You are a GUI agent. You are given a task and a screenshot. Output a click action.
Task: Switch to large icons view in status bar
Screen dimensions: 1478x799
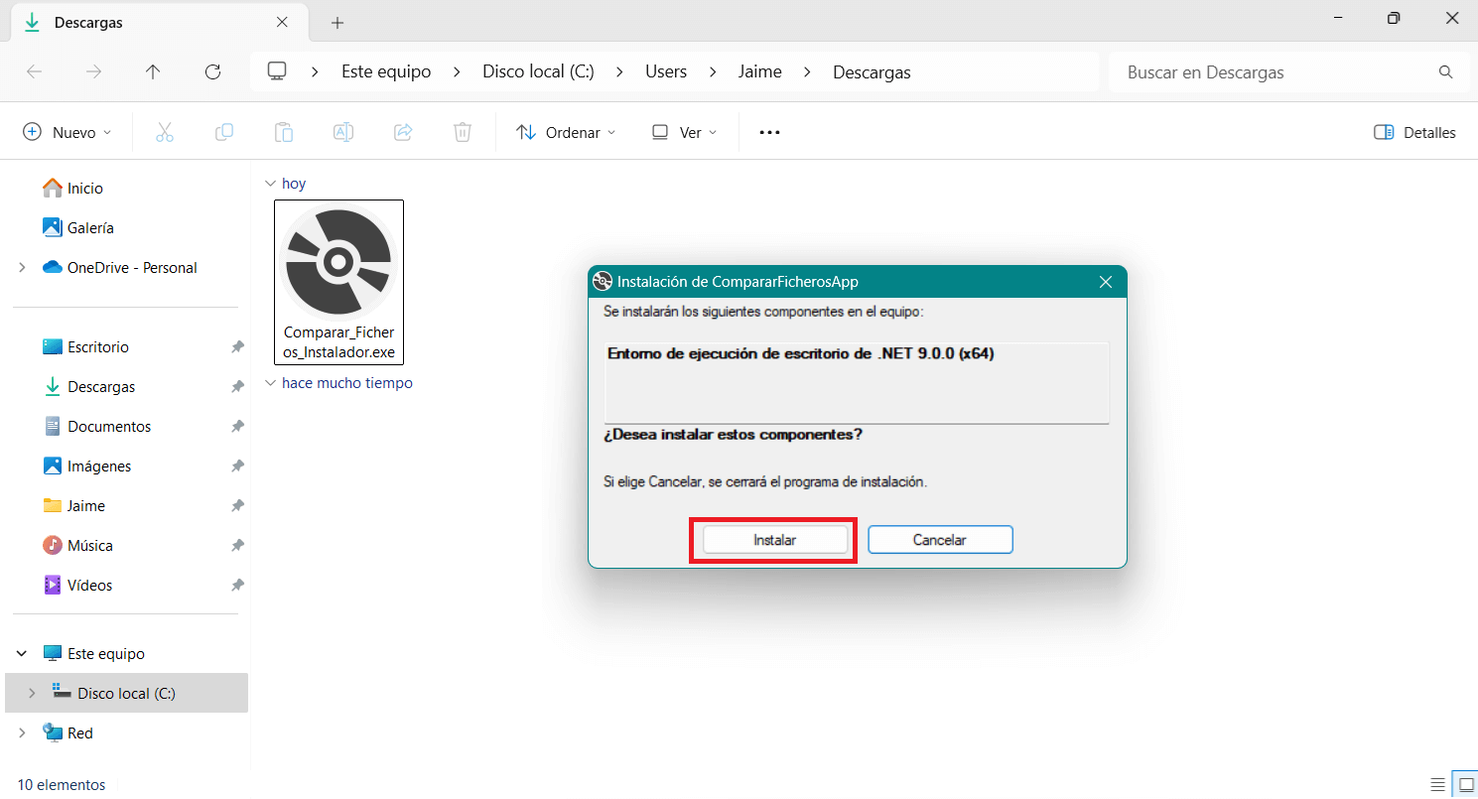coord(1463,784)
